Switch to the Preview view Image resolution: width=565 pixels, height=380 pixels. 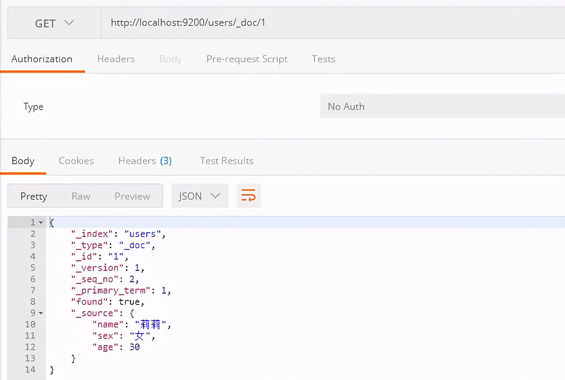pos(132,196)
